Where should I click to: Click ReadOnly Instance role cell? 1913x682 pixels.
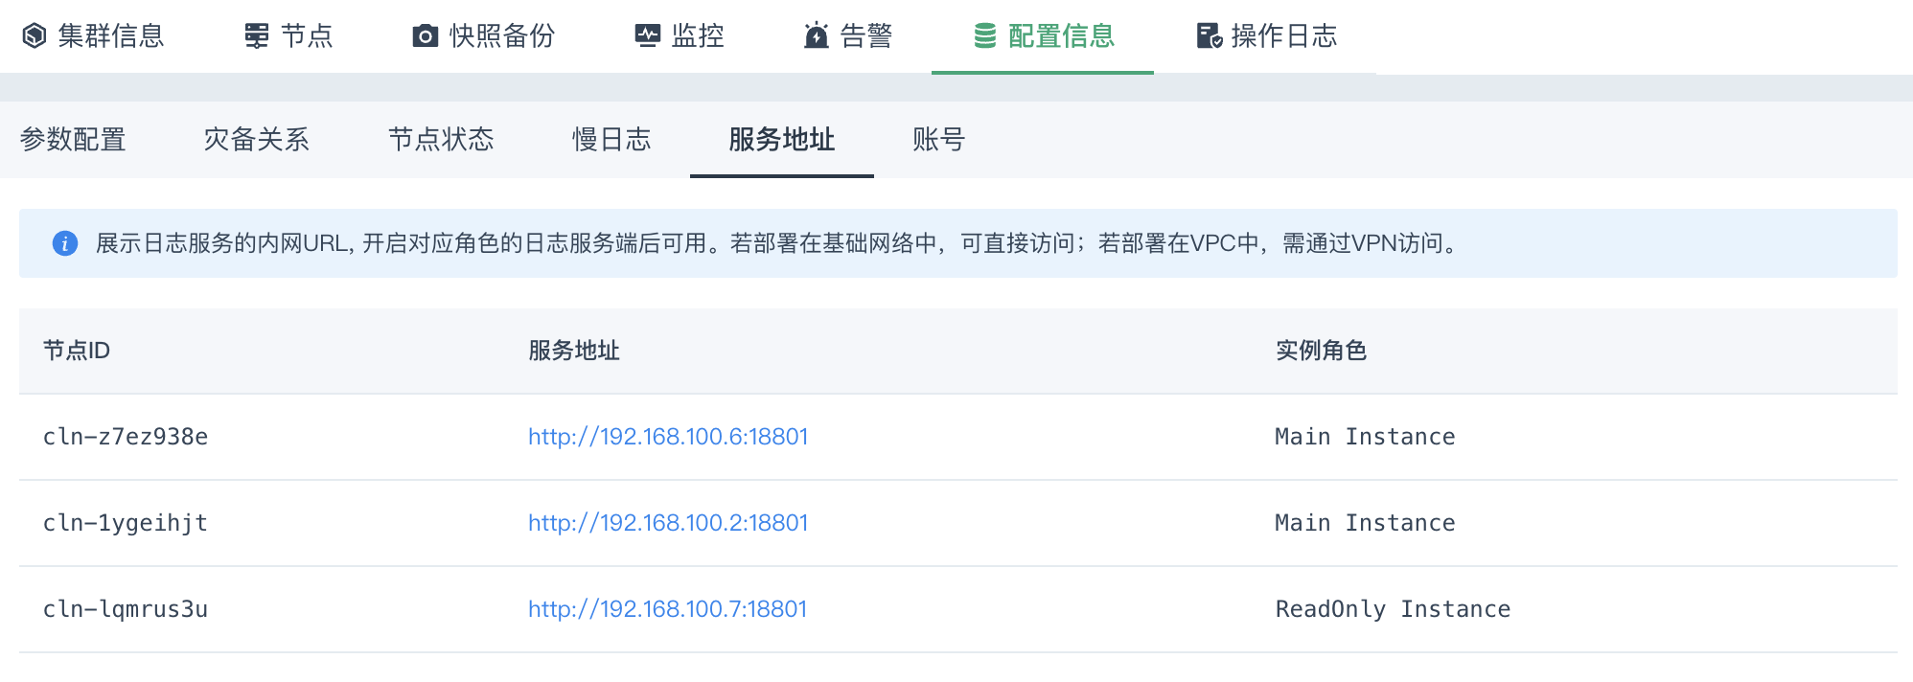click(x=1393, y=609)
